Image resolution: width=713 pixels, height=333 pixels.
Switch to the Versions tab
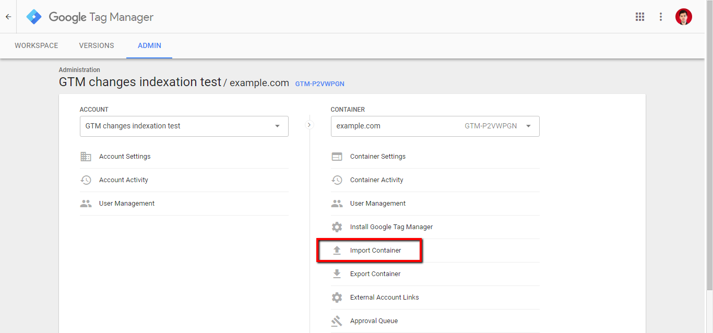(x=97, y=46)
